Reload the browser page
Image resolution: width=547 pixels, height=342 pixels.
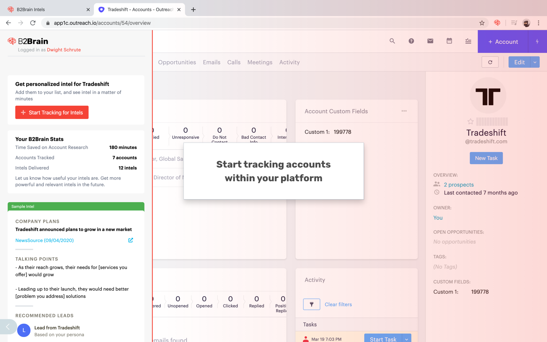(33, 23)
